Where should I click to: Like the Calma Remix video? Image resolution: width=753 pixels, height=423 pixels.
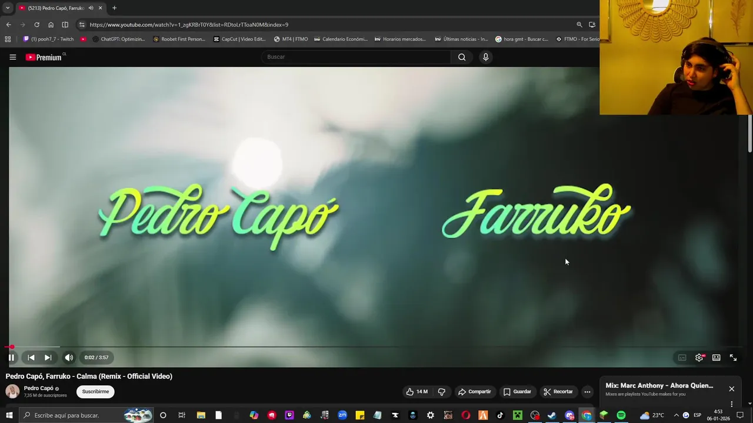(x=417, y=392)
